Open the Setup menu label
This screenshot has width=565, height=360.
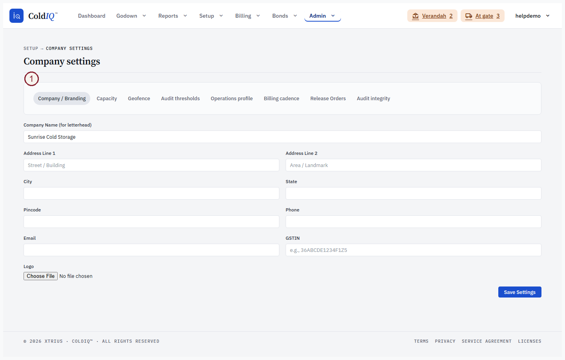point(207,16)
